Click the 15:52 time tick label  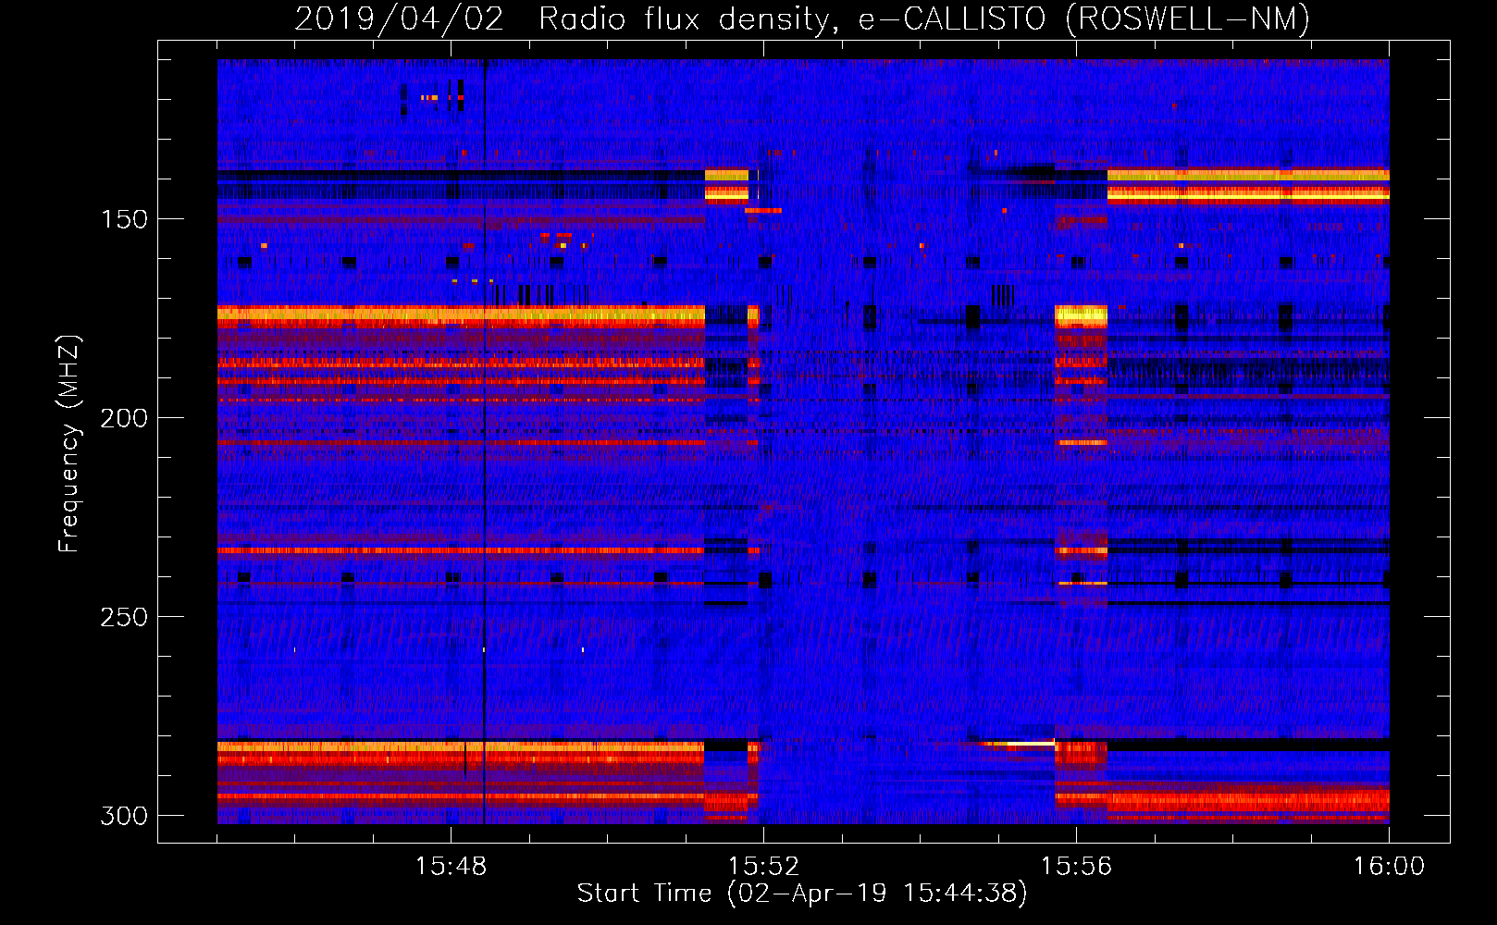coord(763,867)
